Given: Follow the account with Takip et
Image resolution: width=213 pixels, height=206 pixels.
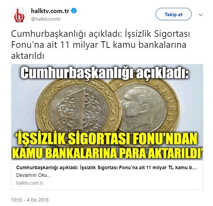Looking at the screenshot, I should (173, 14).
